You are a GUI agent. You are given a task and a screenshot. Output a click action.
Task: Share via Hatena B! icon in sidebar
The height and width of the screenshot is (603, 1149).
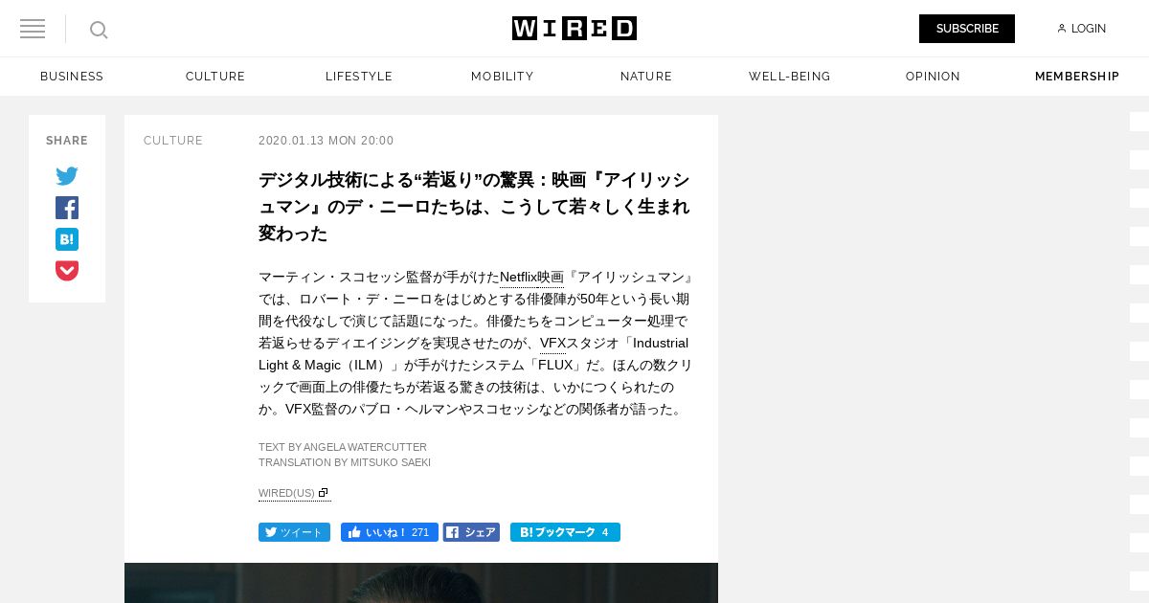pos(67,239)
